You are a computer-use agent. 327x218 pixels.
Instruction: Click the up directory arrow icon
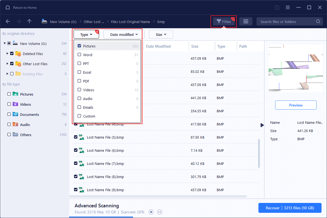(29, 22)
